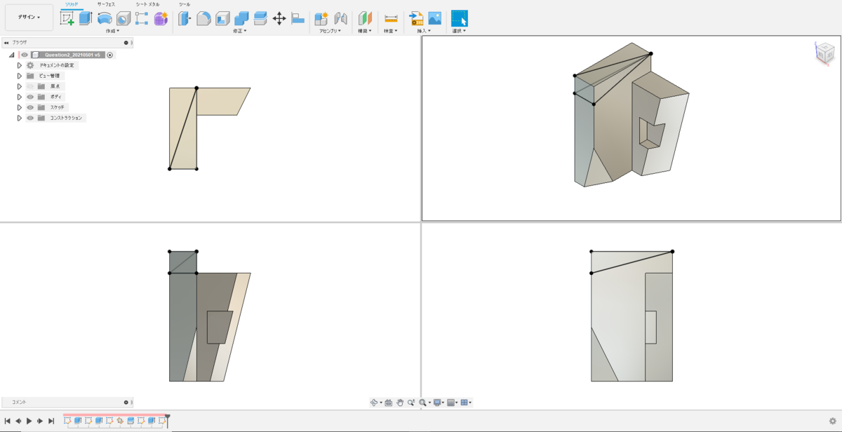The height and width of the screenshot is (432, 842).
Task: Select the Create Form tool
Action: click(x=161, y=19)
